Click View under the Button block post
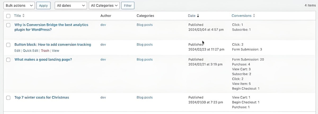This screenshot has width=318, height=114. 56,51
